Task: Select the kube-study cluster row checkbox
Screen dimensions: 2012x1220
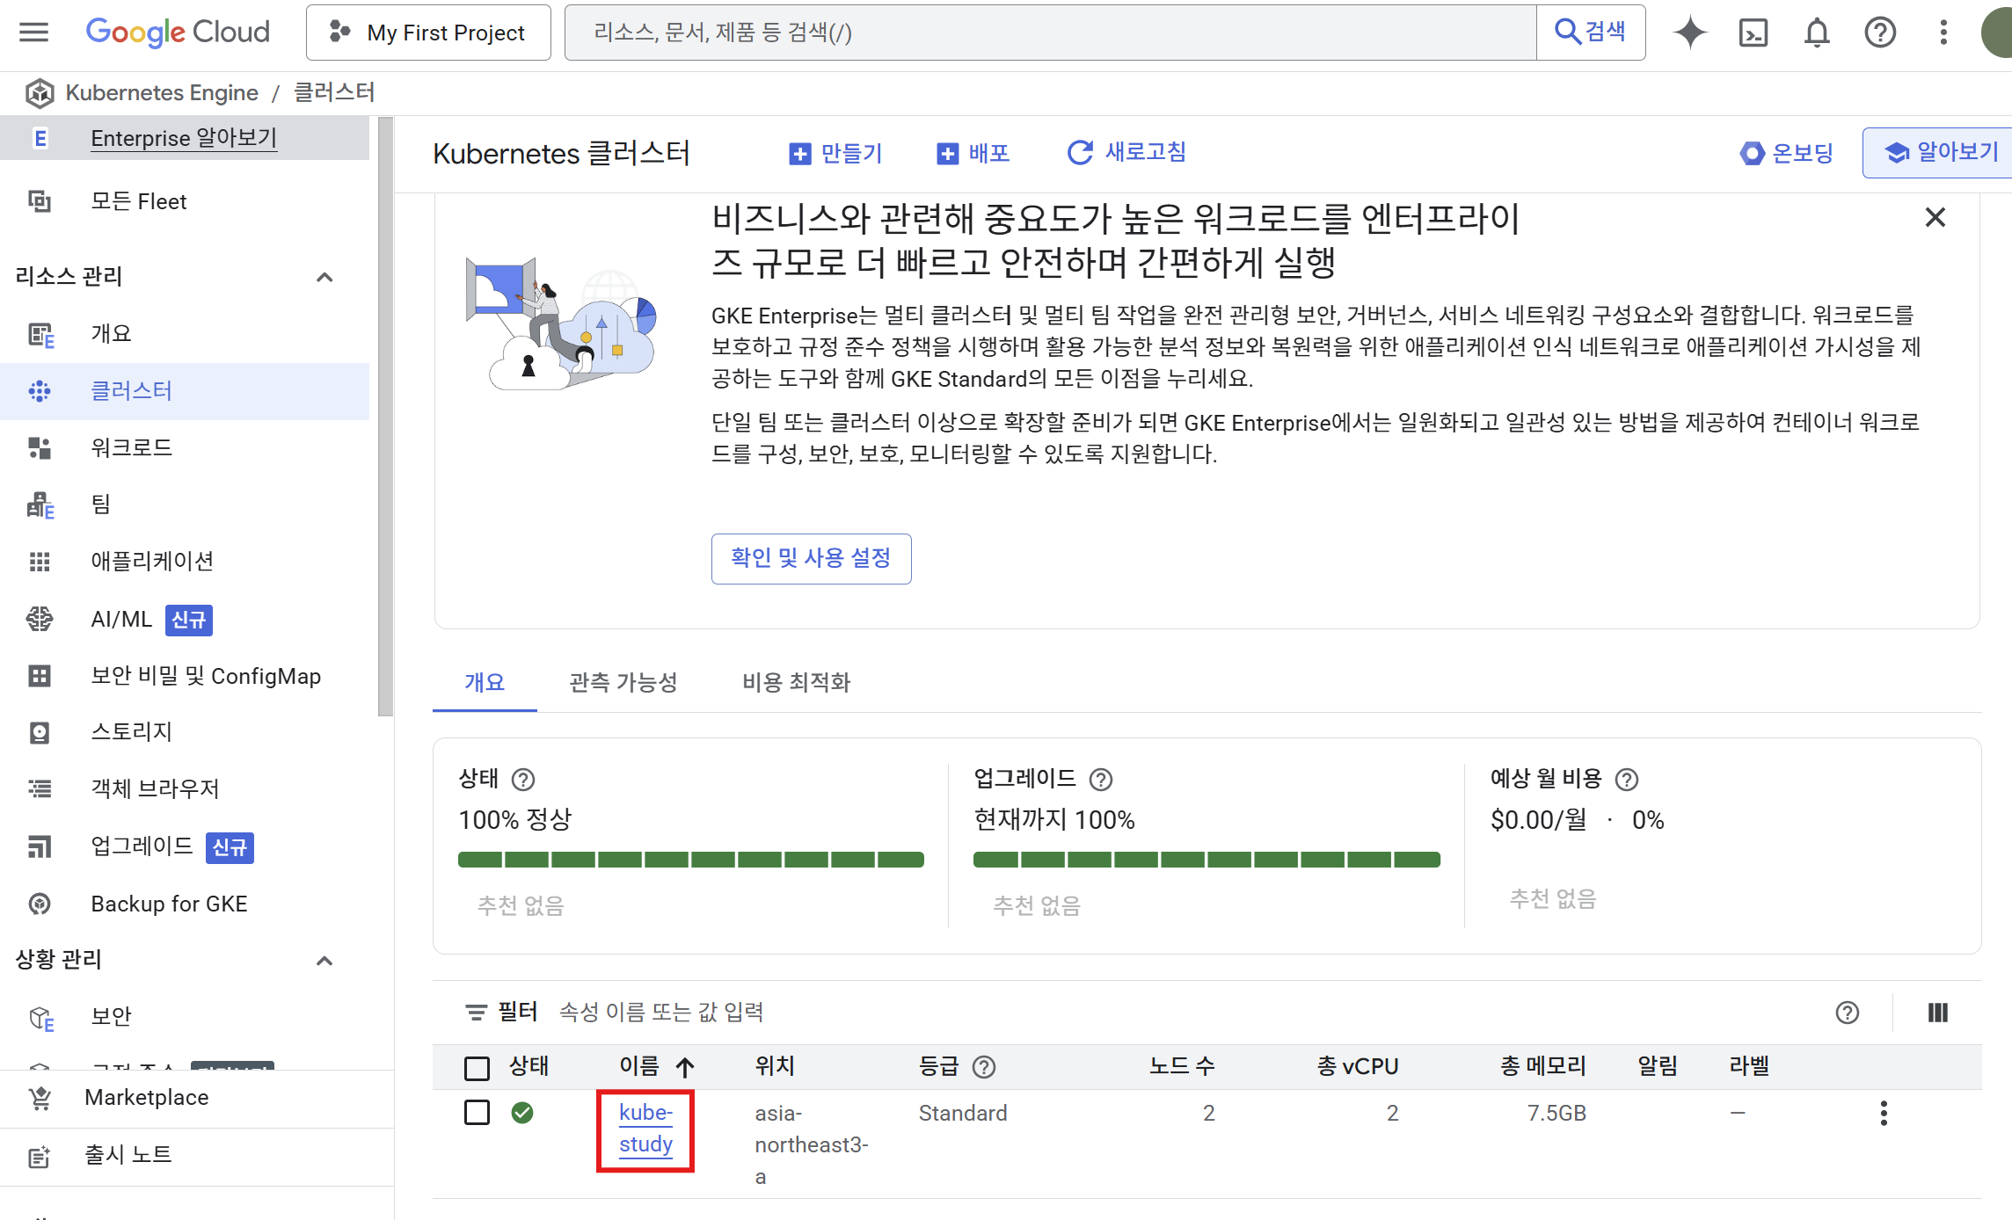Action: [477, 1112]
